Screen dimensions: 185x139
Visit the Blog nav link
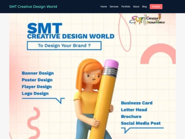pyautogui.click(x=145, y=7)
